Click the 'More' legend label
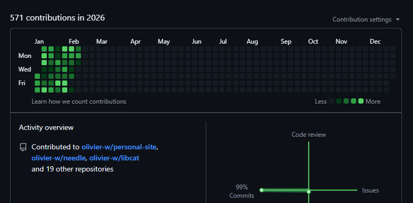413x203 pixels. [x=373, y=101]
